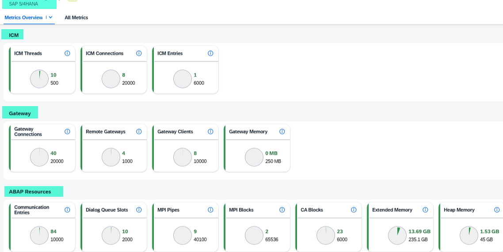The image size is (503, 252).
Task: Show info for ICM Entries card
Action: (x=210, y=53)
